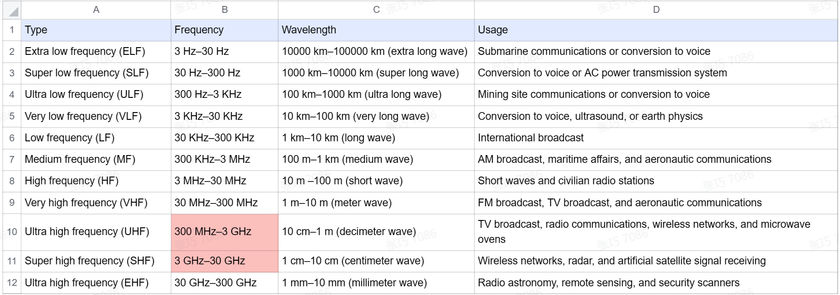Click row 12 header number
Screen dimensions: 840x295
(x=12, y=283)
